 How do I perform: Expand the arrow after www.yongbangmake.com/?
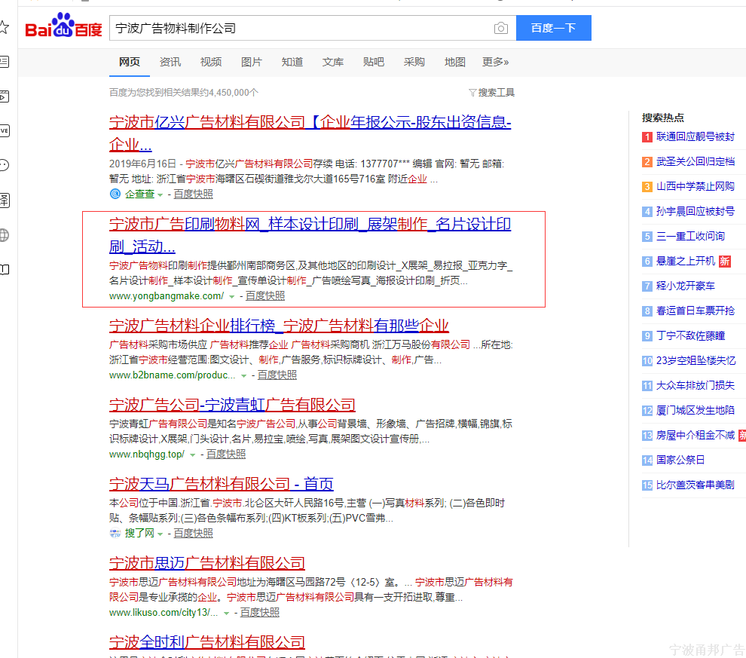pyautogui.click(x=231, y=296)
